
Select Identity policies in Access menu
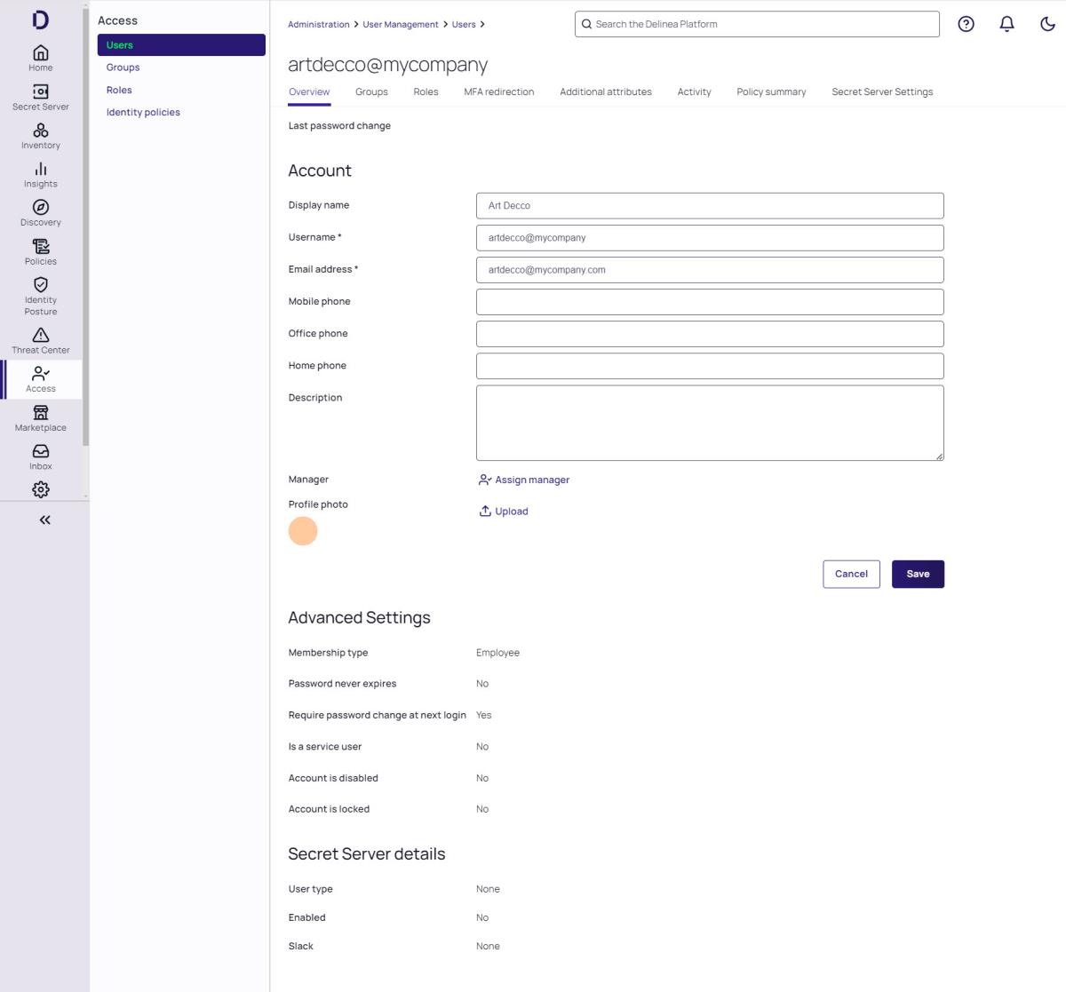[143, 112]
